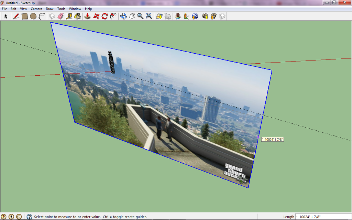Click the Length measurement input box
Screen dimensions: 352x220
tap(322, 217)
